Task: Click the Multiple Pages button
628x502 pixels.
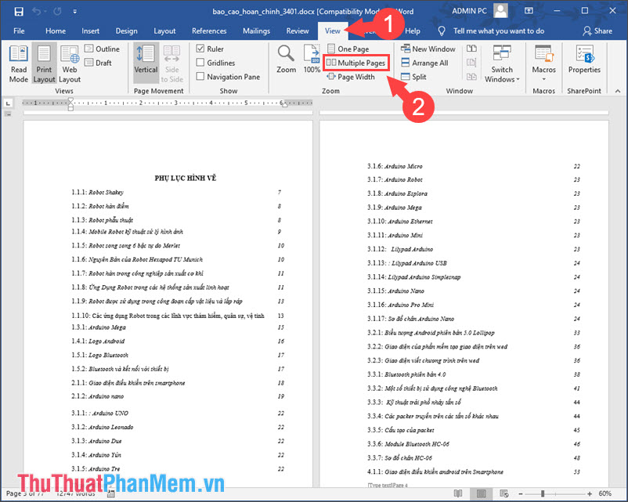Action: [356, 63]
